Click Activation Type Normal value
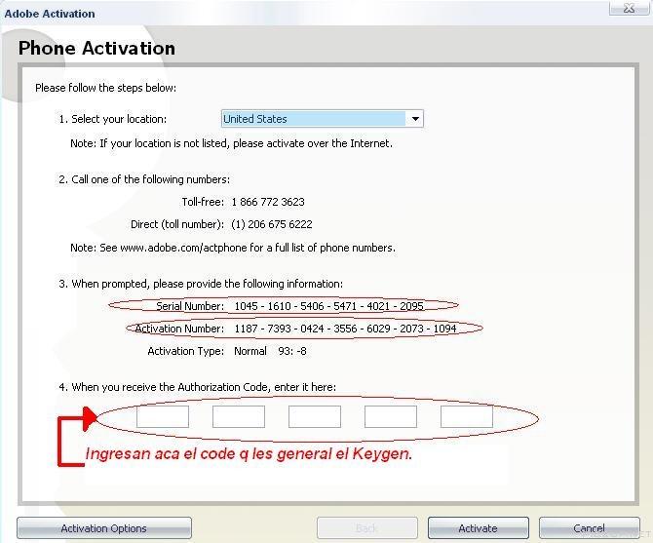653x543 pixels. click(x=250, y=351)
